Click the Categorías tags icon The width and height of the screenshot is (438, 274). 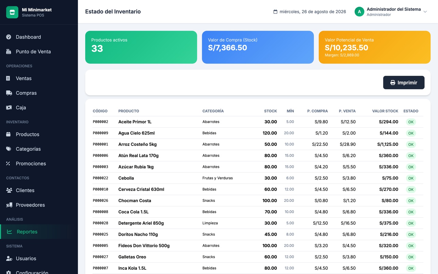coord(9,149)
